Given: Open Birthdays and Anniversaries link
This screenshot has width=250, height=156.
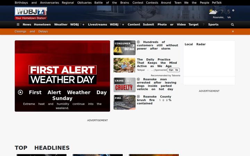Looking at the screenshot, I should point(37,3).
